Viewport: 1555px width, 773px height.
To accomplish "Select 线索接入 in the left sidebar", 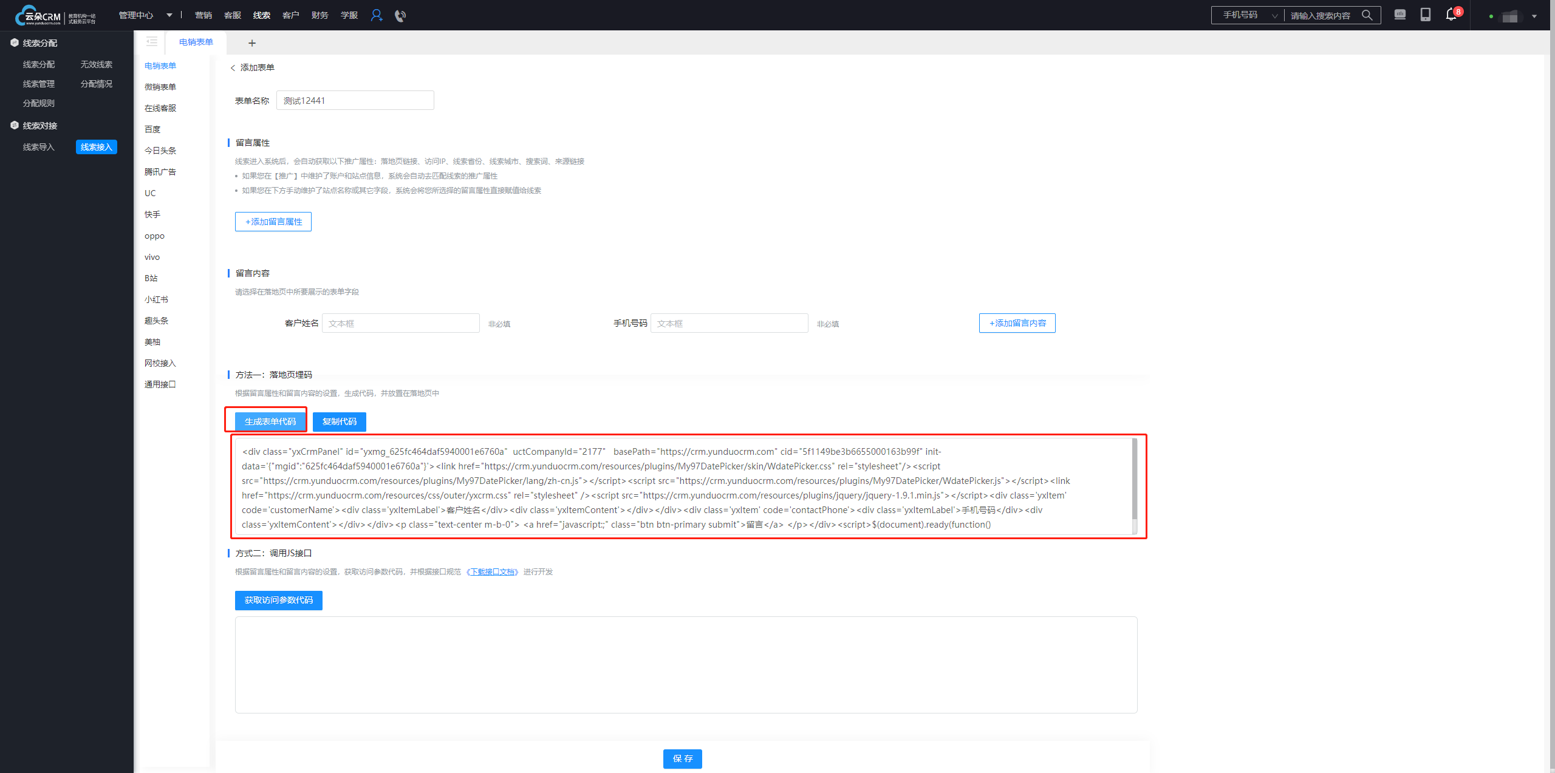I will [97, 147].
